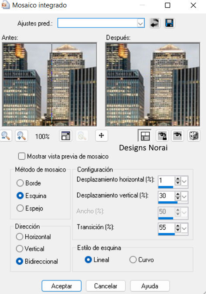206x294 pixels.
Task: Click the reset to default icon
Action: (x=155, y=23)
